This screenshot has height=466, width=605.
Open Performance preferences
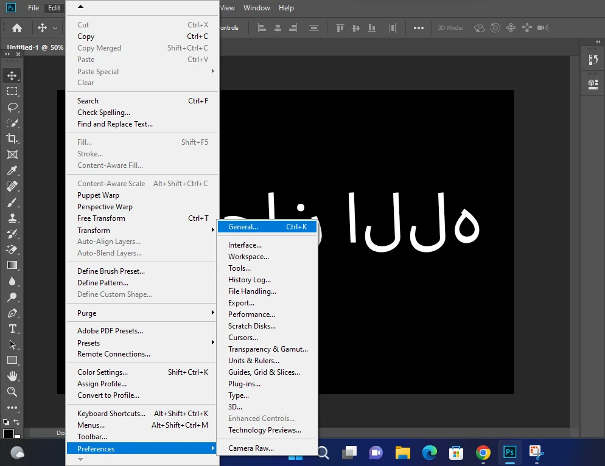[267, 315]
